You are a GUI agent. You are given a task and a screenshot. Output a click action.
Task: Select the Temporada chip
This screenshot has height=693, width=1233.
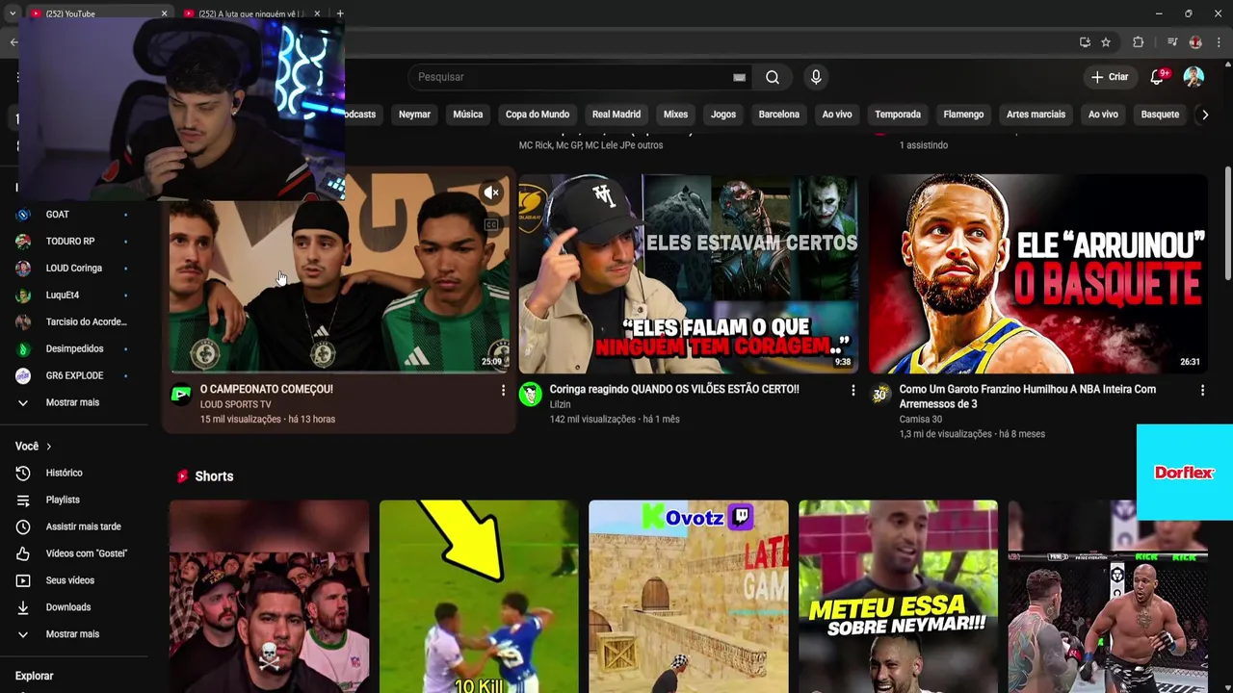(898, 115)
